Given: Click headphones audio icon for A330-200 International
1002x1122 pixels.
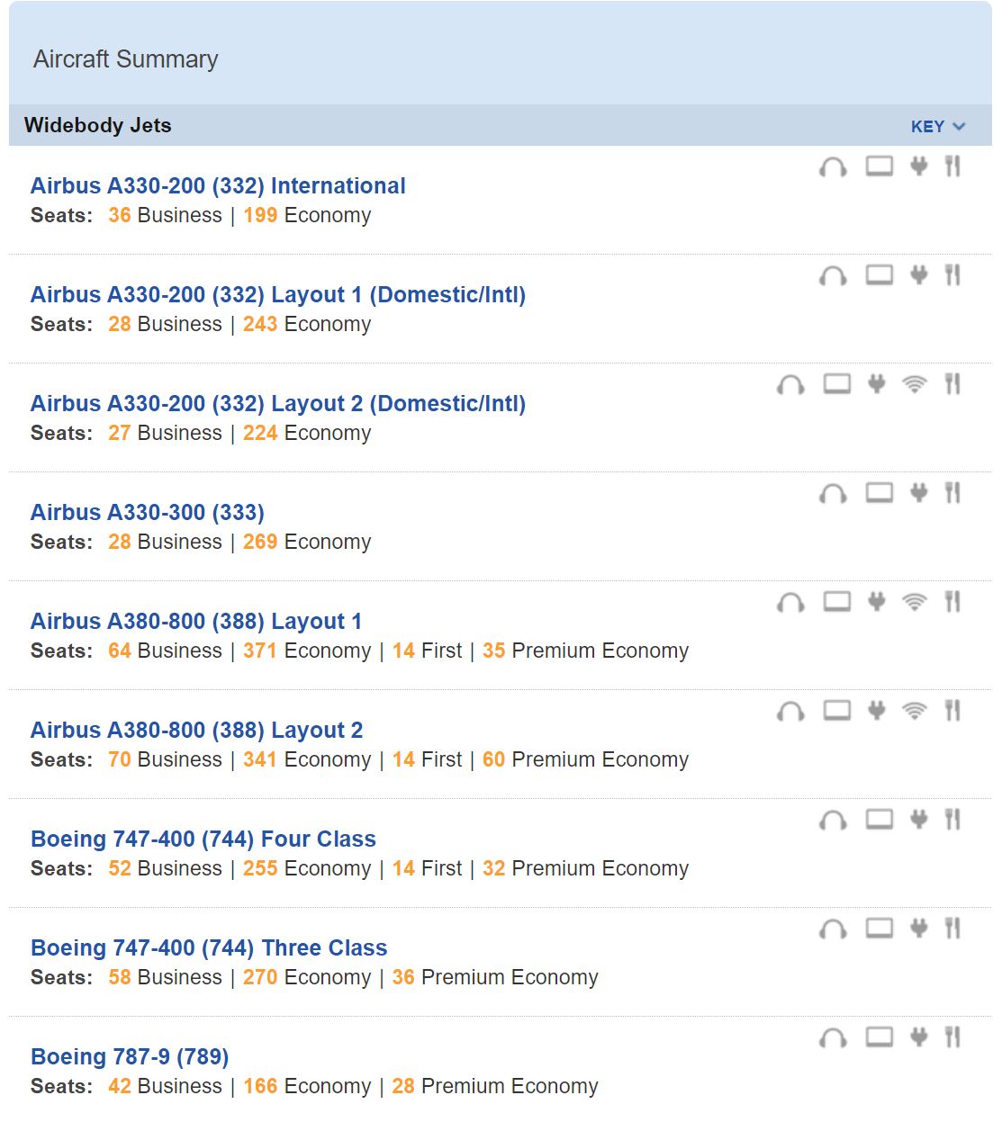Looking at the screenshot, I should click(833, 166).
